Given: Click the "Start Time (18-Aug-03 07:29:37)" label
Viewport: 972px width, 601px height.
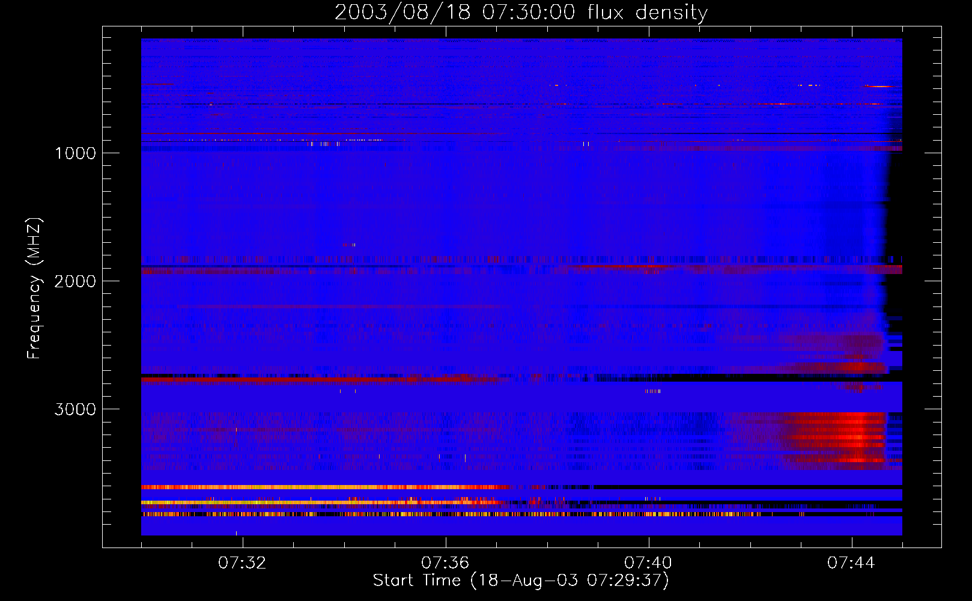Looking at the screenshot, I should coord(521,581).
